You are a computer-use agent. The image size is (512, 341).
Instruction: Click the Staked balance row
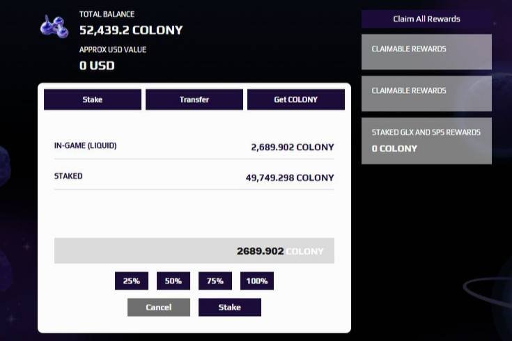tap(194, 177)
